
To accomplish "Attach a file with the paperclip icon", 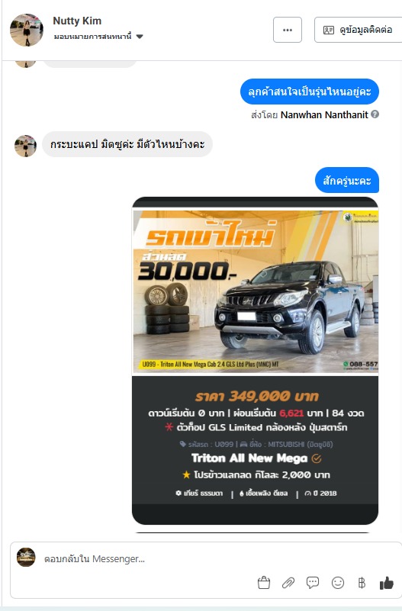I will pos(288,583).
